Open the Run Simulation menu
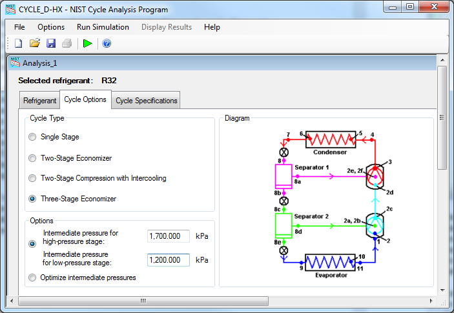 click(x=103, y=27)
